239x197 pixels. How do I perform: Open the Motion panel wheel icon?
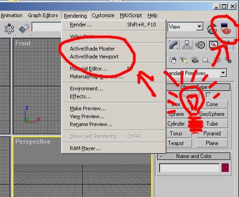[200, 45]
